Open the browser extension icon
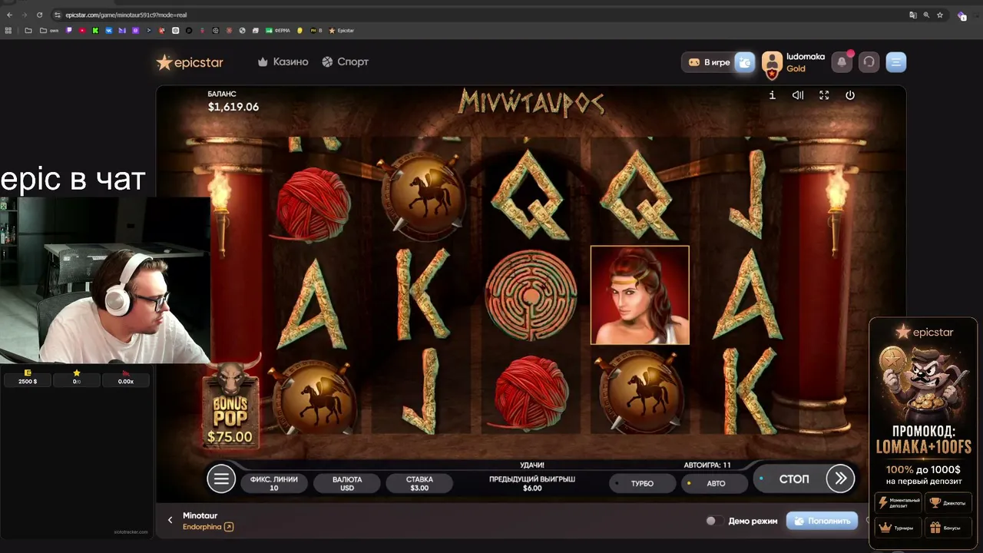983x553 pixels. tap(962, 15)
